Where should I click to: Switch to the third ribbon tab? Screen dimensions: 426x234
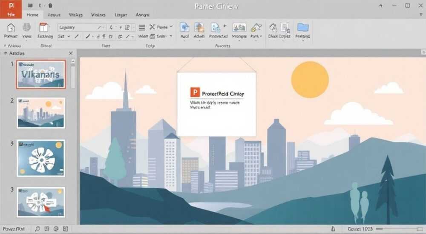click(54, 15)
